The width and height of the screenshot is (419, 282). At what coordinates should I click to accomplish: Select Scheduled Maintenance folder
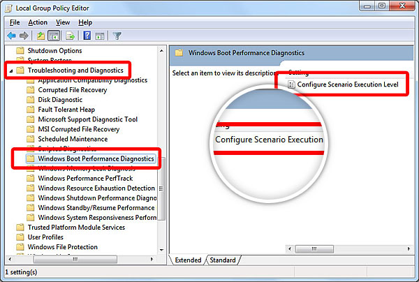pos(73,139)
